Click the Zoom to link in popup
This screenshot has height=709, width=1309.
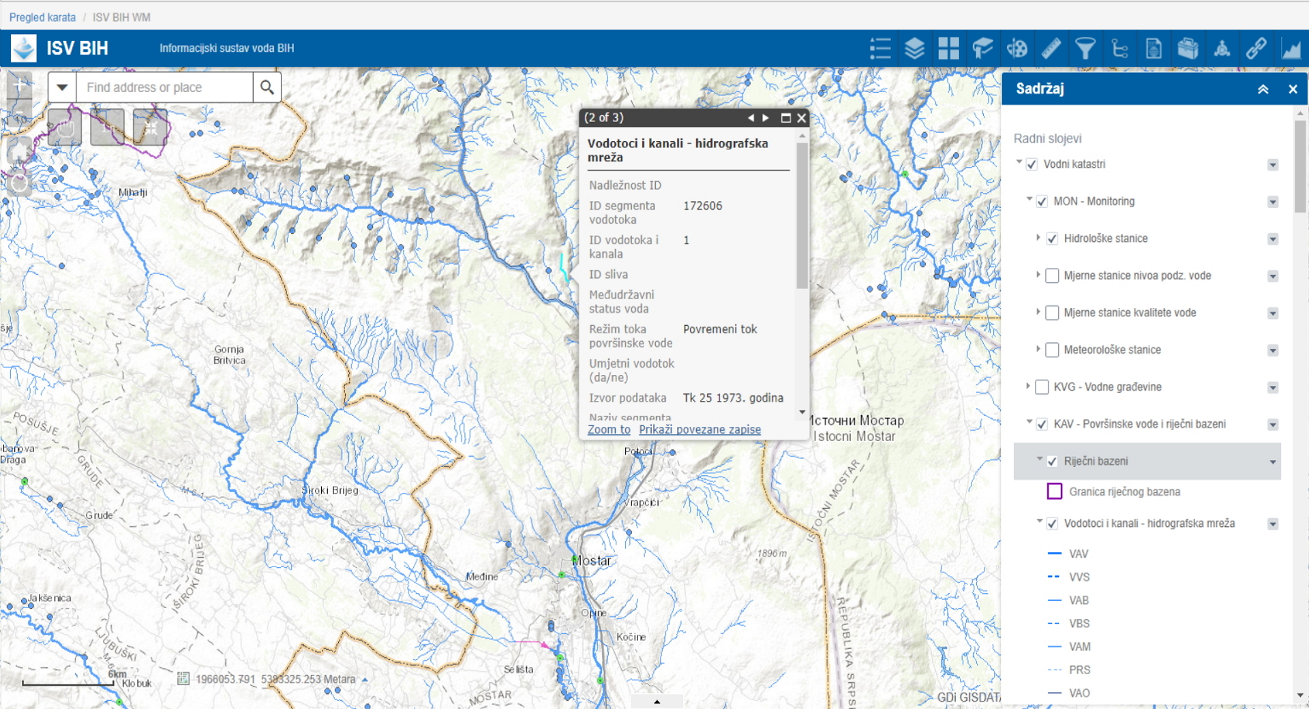pyautogui.click(x=609, y=429)
